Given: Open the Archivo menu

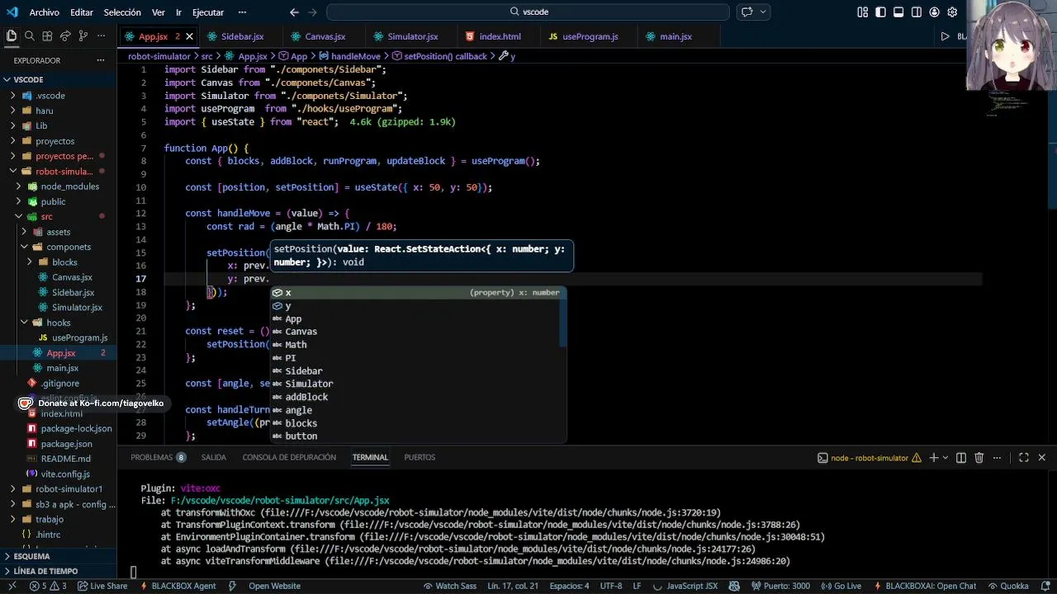Looking at the screenshot, I should 44,12.
